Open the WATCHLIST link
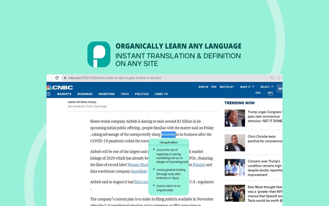Viewport: 329px width, 206px height. (227, 87)
